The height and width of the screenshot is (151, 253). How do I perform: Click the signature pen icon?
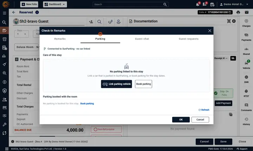tap(110, 22)
